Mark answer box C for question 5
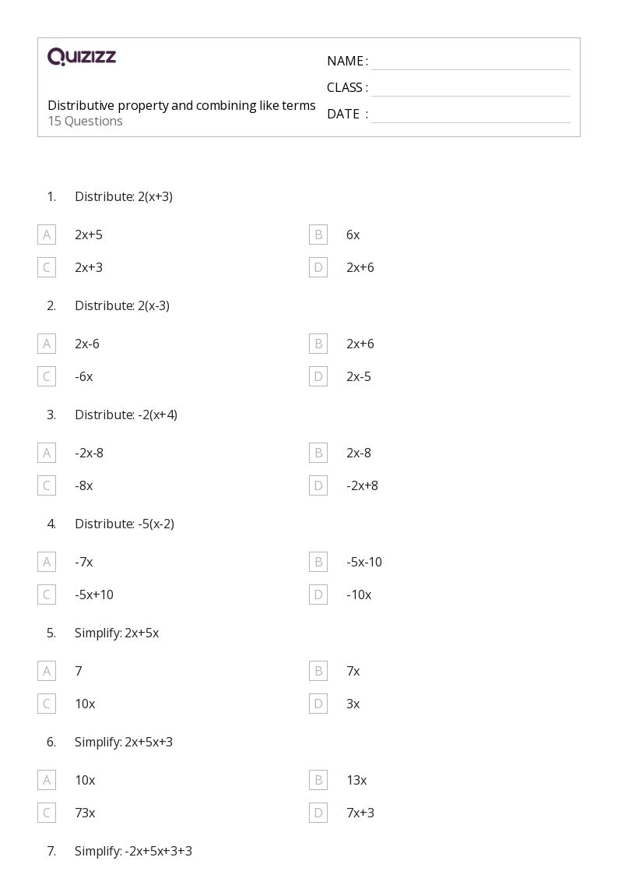The image size is (618, 875). [x=47, y=704]
